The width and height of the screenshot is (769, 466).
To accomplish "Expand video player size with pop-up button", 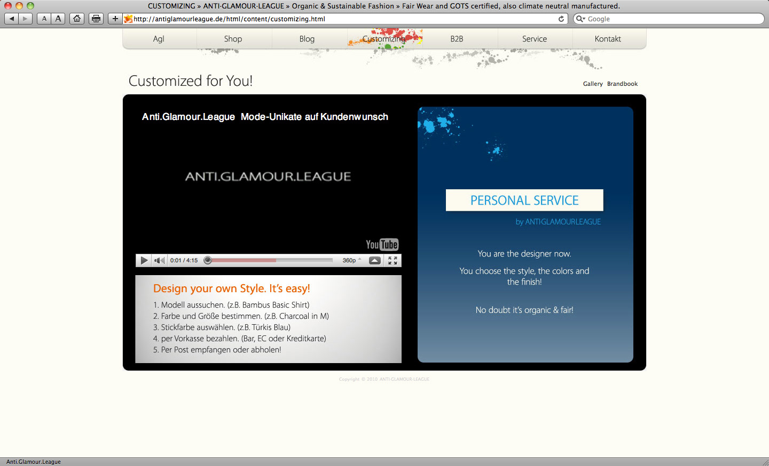I will [x=375, y=260].
